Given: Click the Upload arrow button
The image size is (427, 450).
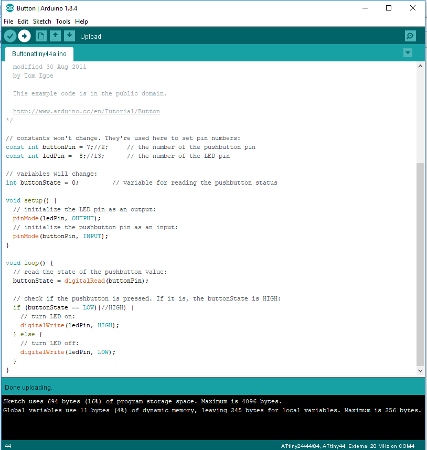Looking at the screenshot, I should click(24, 36).
